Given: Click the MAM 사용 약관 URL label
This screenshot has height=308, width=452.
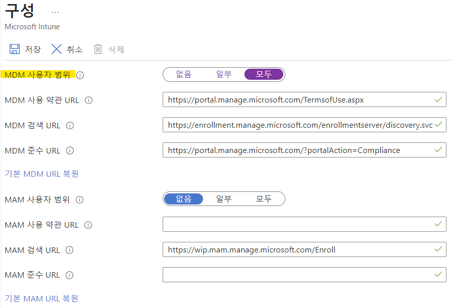Looking at the screenshot, I should pyautogui.click(x=41, y=225).
